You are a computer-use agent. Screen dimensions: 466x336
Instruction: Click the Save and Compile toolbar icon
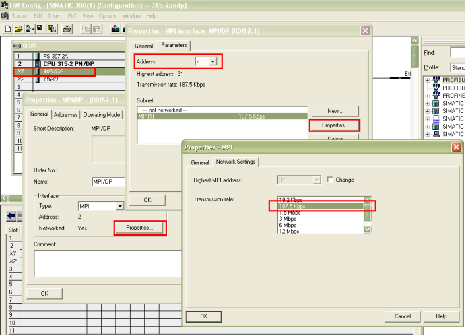click(50, 29)
